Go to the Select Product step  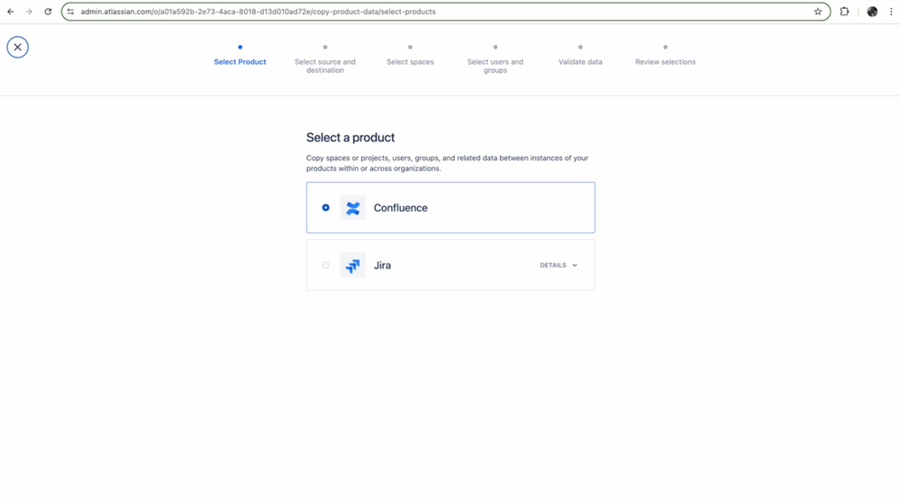pos(240,62)
